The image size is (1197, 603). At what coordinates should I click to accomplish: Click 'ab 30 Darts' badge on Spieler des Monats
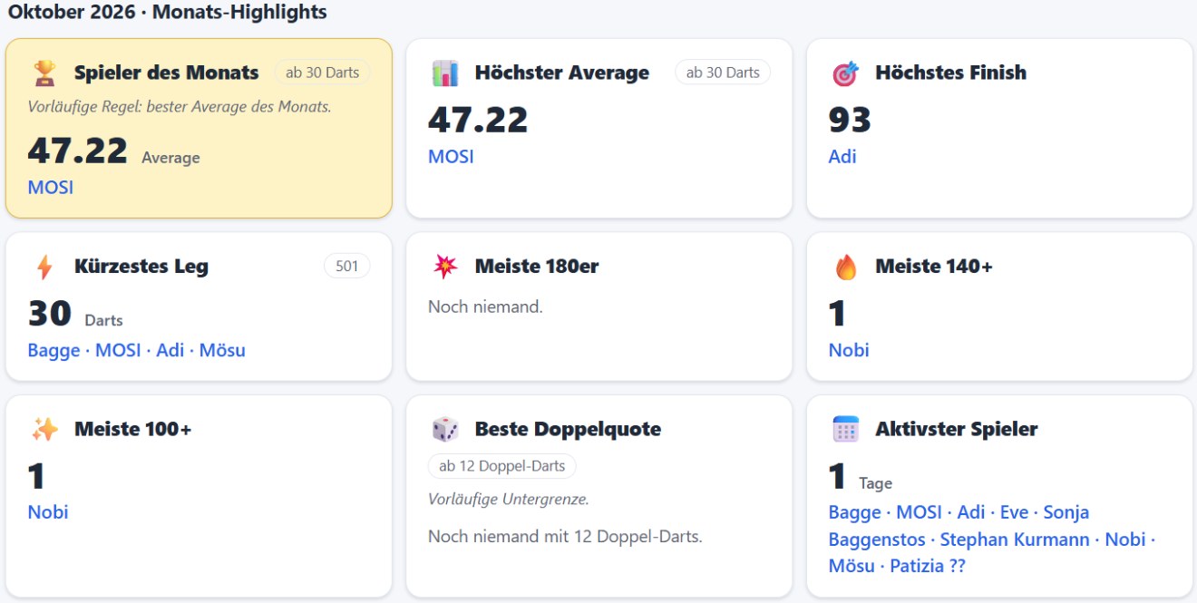tap(322, 73)
